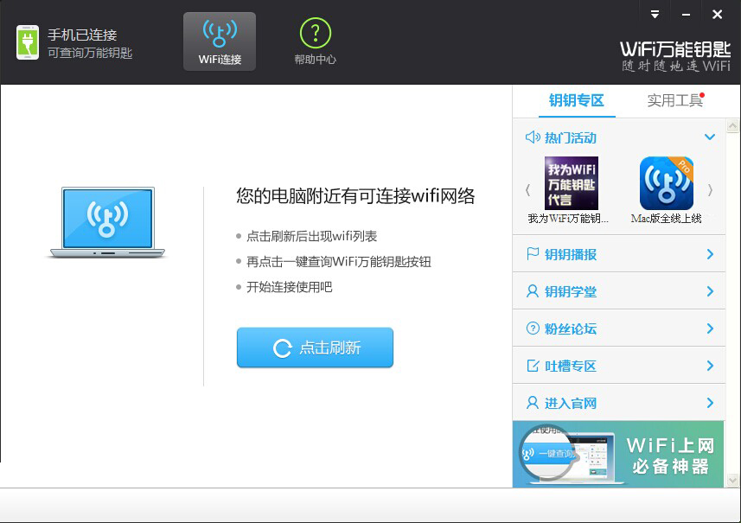Select the WiFi连接 toolbar icon
The image size is (741, 523).
(220, 39)
